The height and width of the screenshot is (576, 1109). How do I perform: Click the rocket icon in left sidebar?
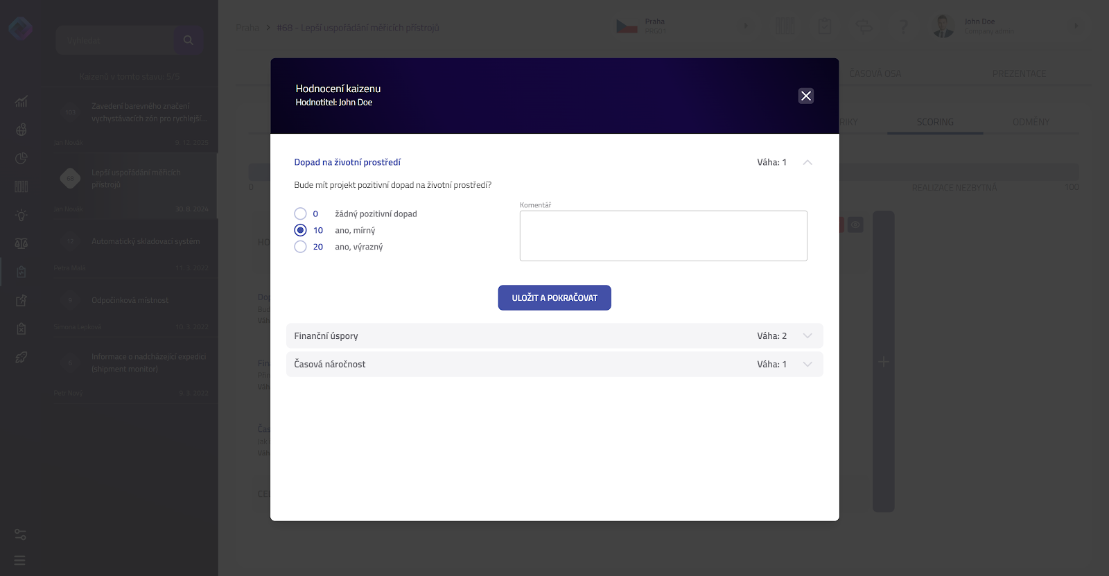point(21,358)
